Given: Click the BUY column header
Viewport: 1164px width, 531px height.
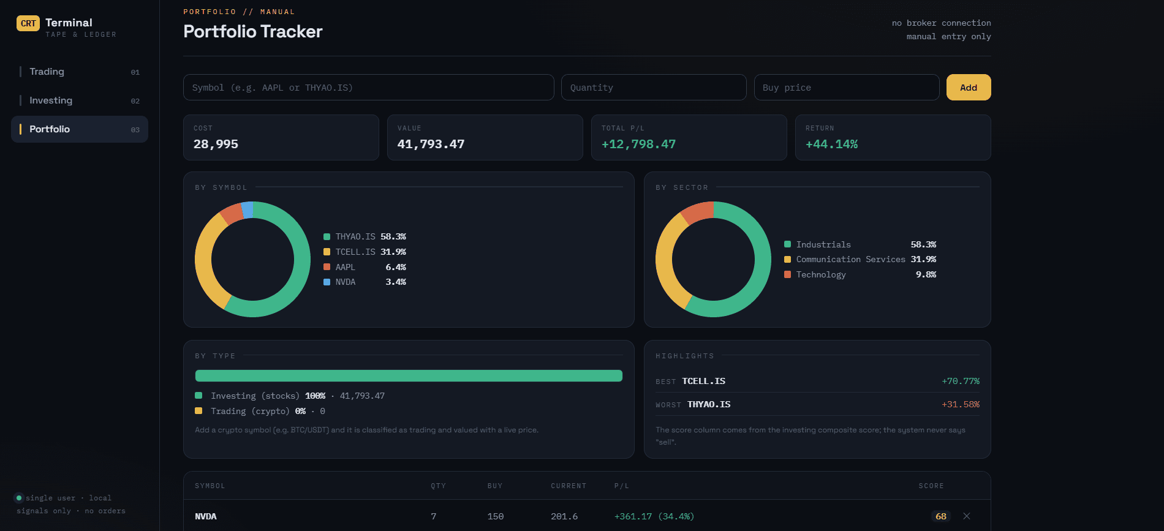Looking at the screenshot, I should tap(495, 486).
